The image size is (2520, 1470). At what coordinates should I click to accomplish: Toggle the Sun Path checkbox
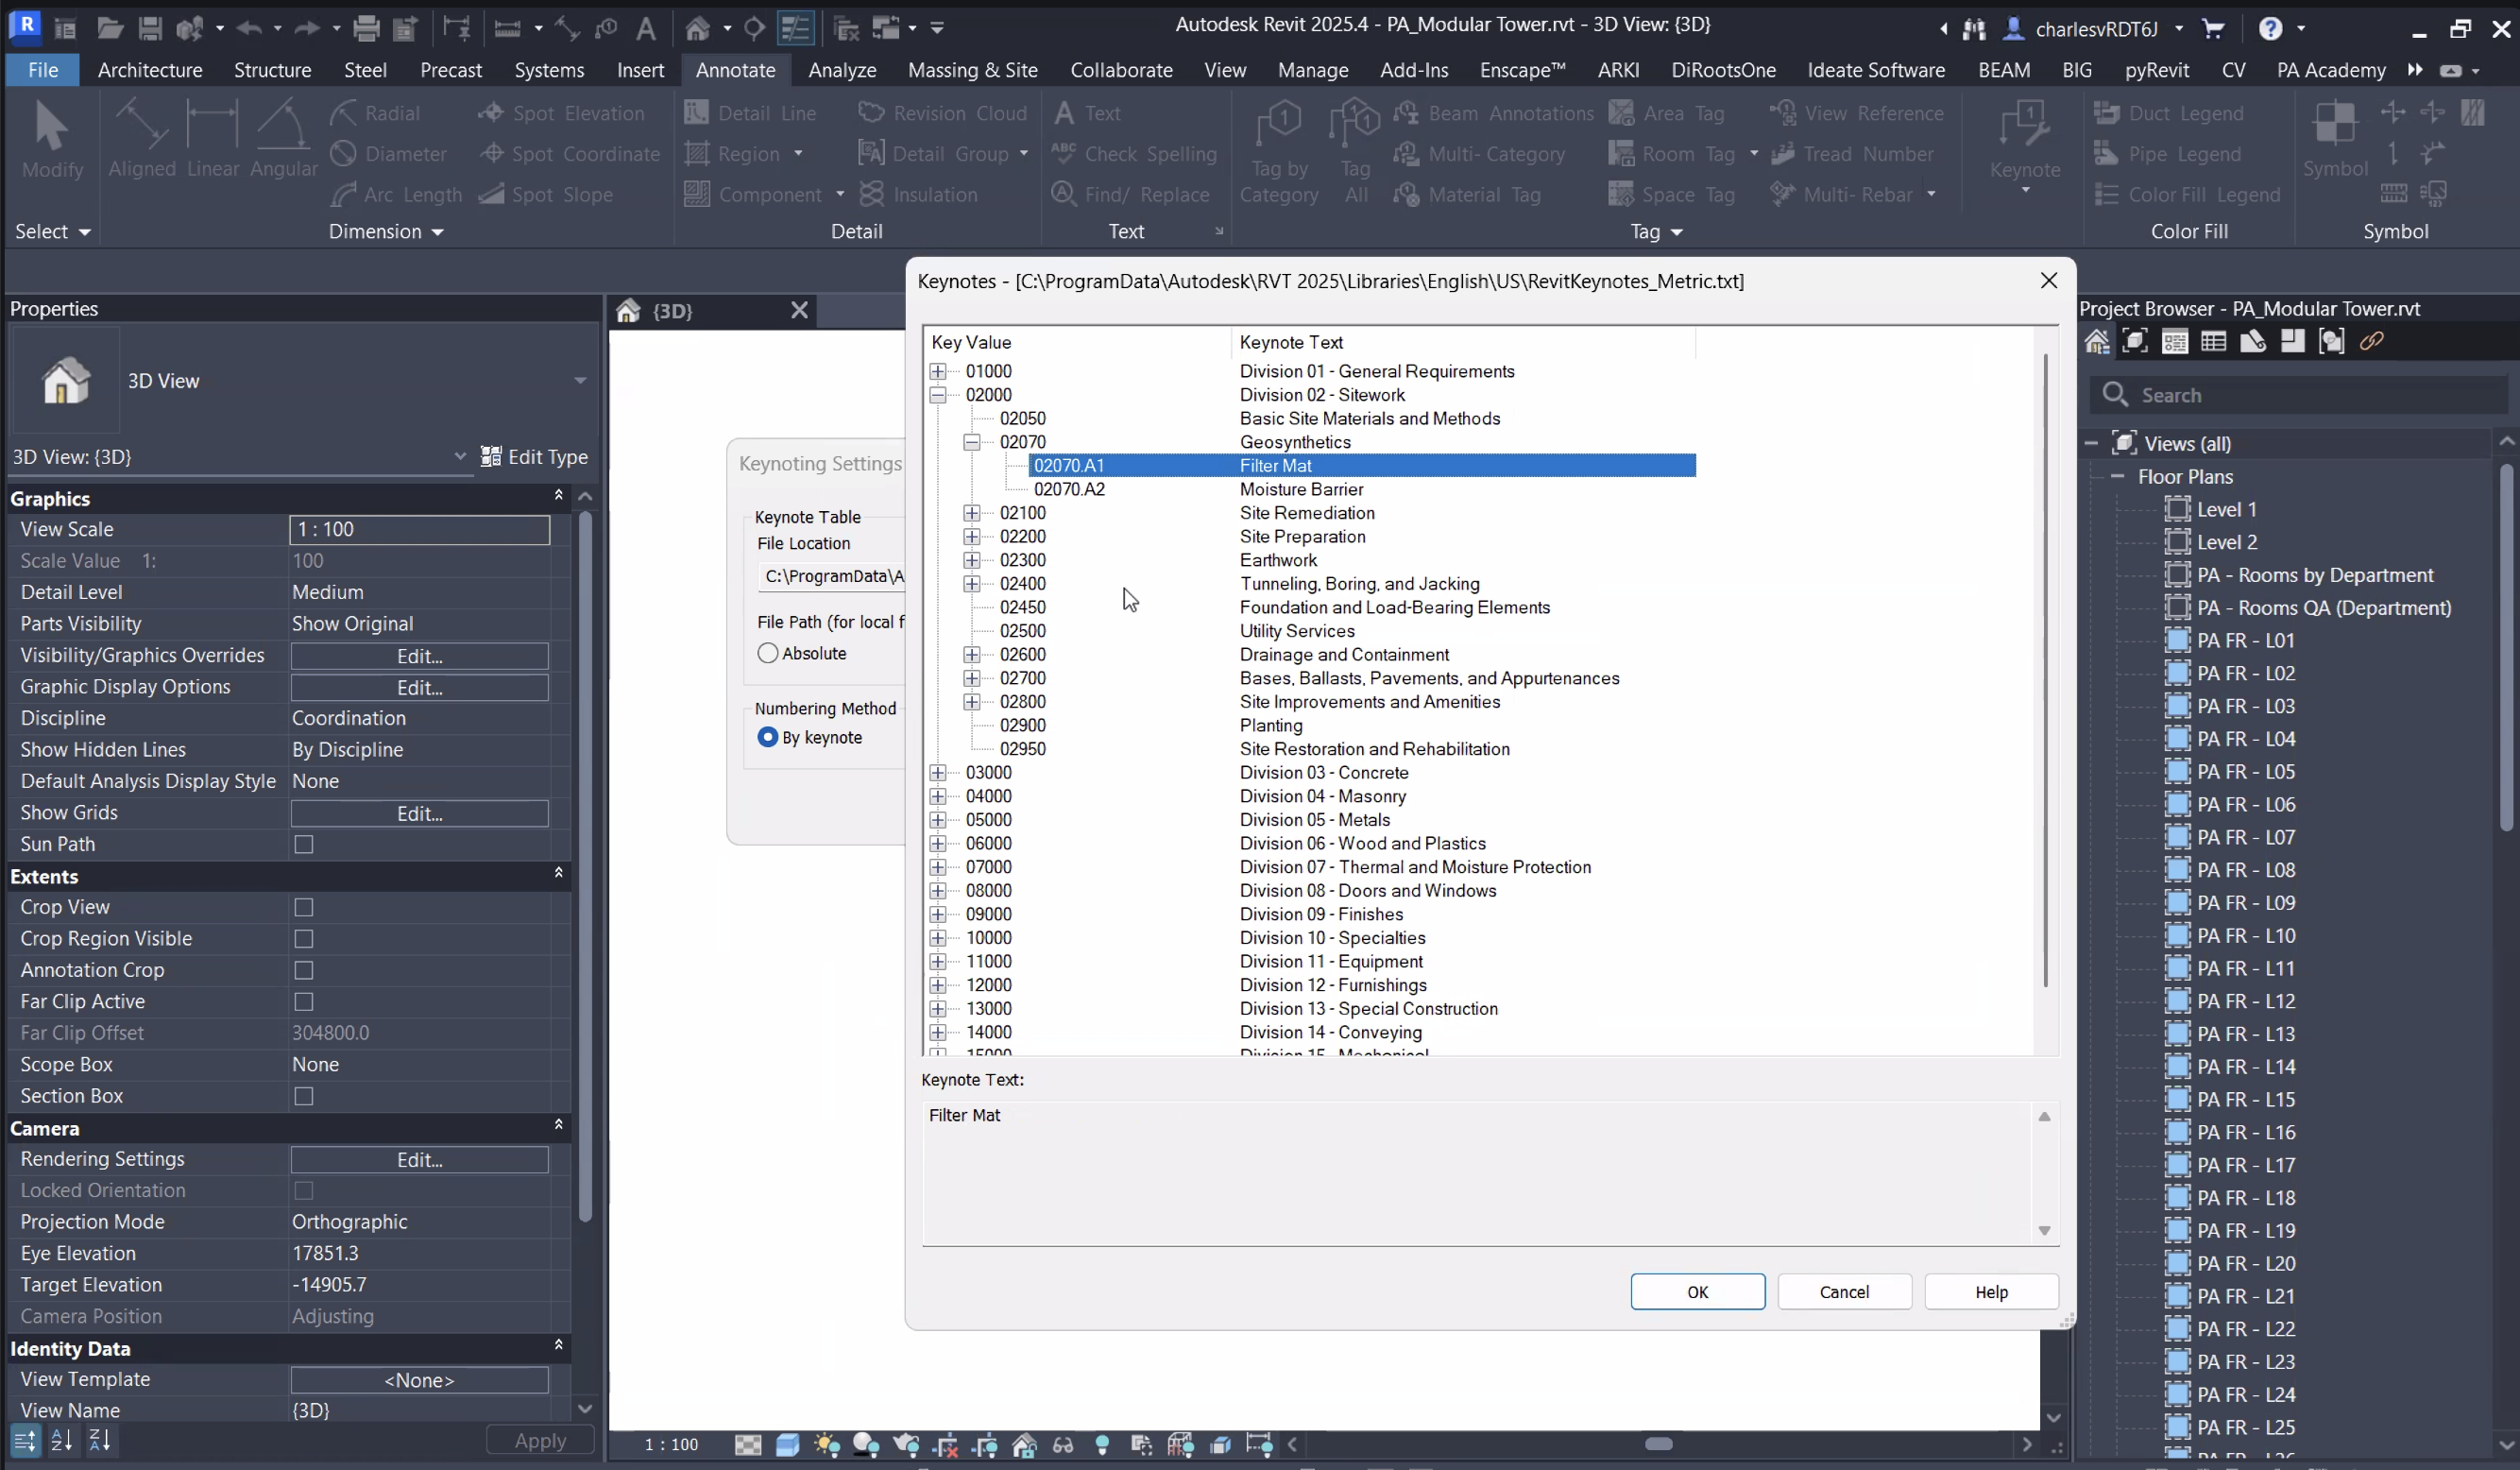coord(304,845)
